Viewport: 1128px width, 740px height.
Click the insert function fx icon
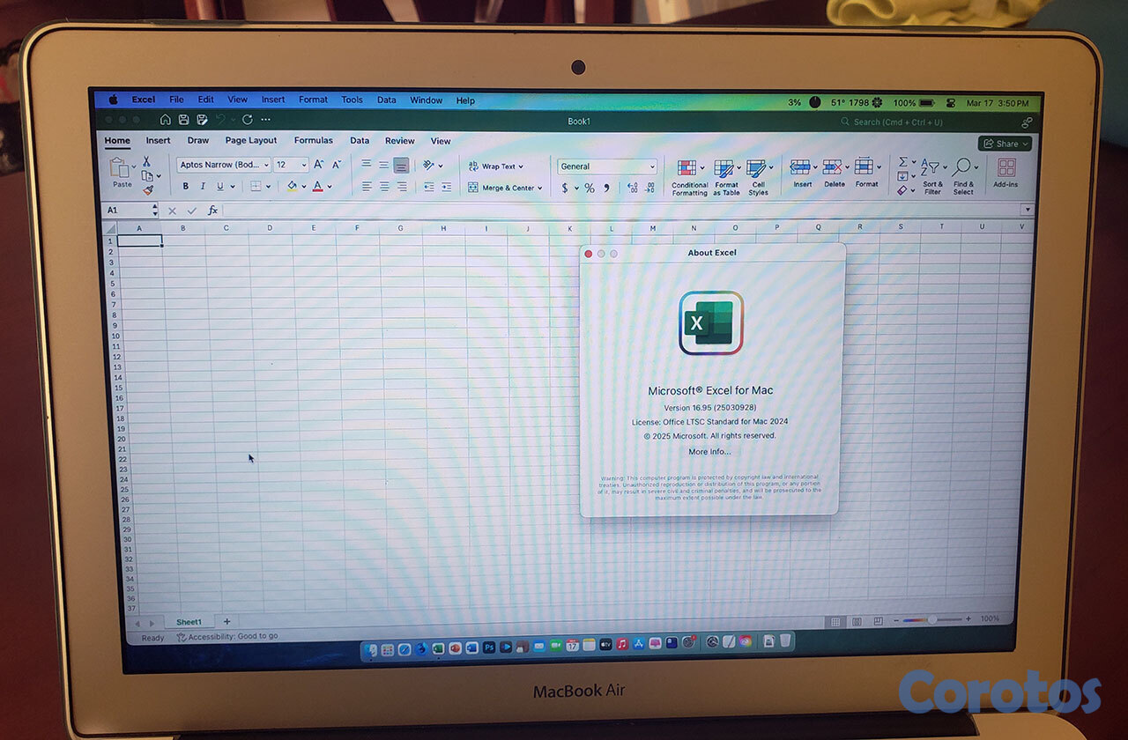(x=212, y=211)
